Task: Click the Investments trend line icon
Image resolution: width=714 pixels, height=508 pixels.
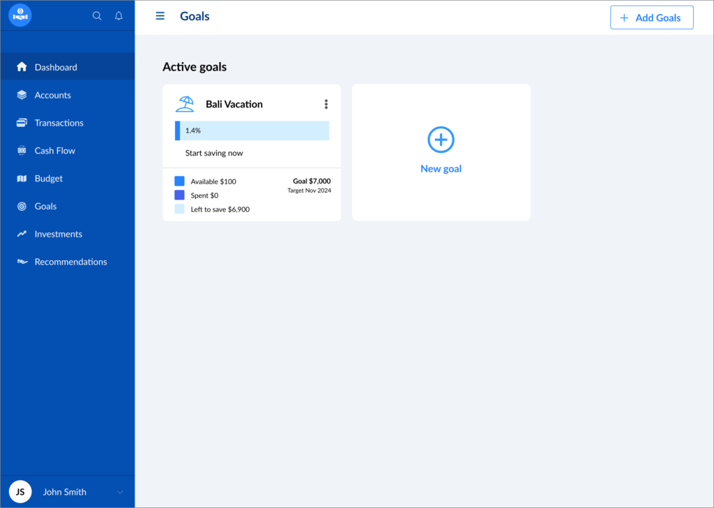Action: click(x=22, y=234)
